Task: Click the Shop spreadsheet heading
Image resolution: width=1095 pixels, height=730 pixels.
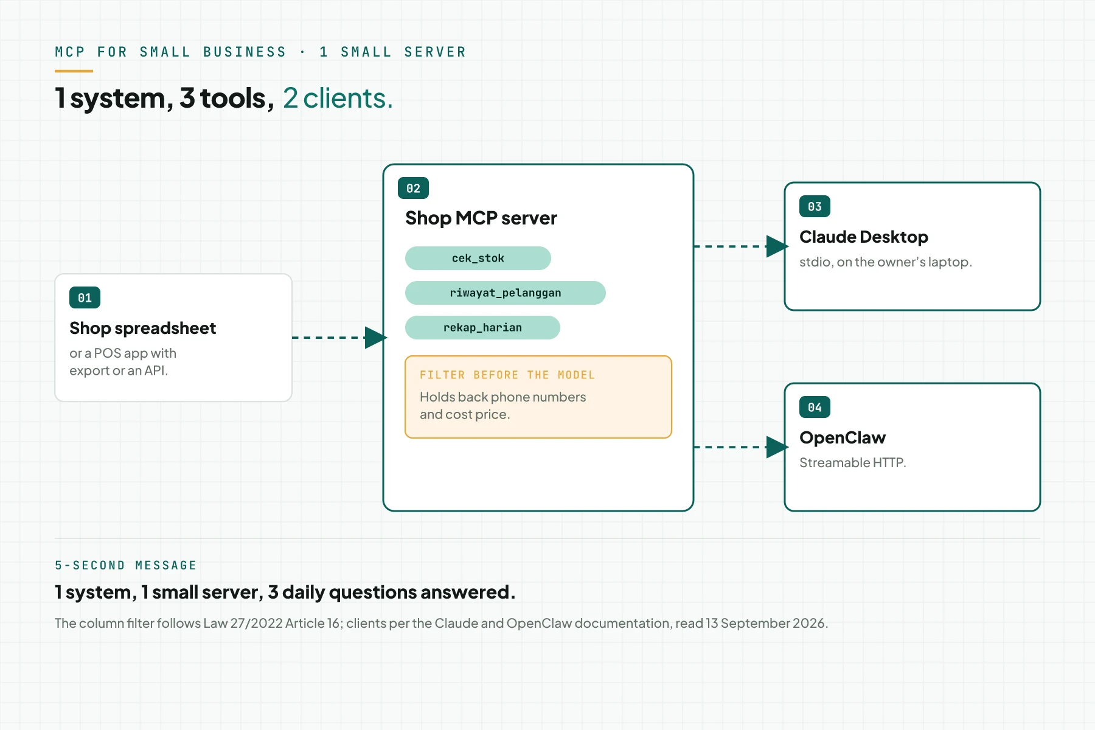Action: pos(143,328)
